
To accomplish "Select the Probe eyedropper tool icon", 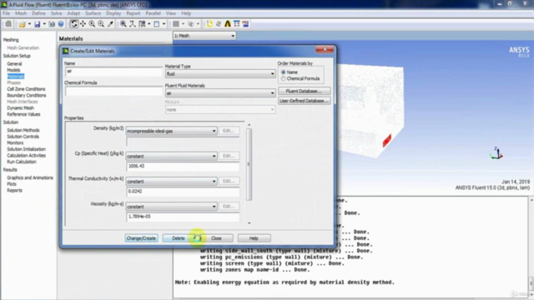I will 110,24.
